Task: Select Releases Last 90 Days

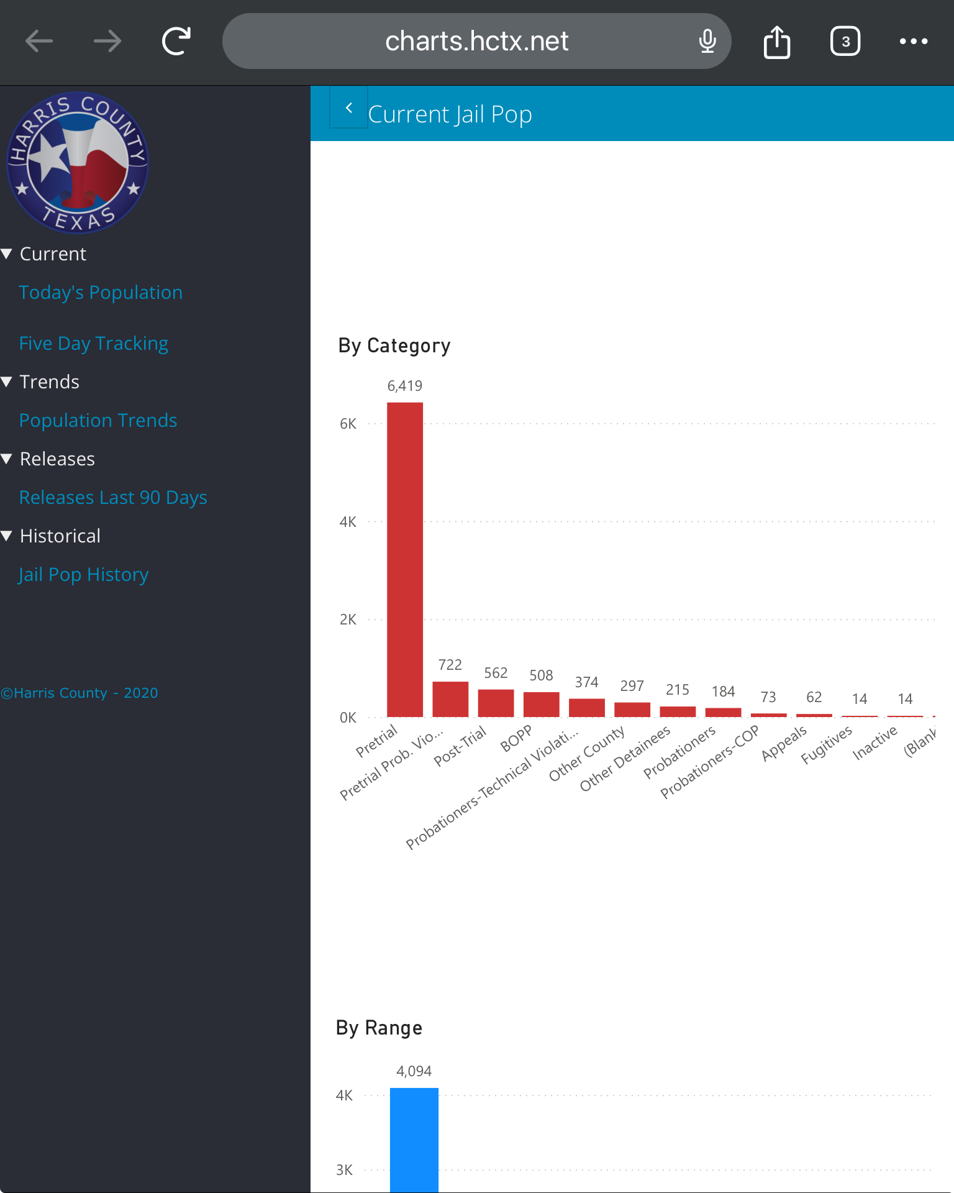Action: coord(113,497)
